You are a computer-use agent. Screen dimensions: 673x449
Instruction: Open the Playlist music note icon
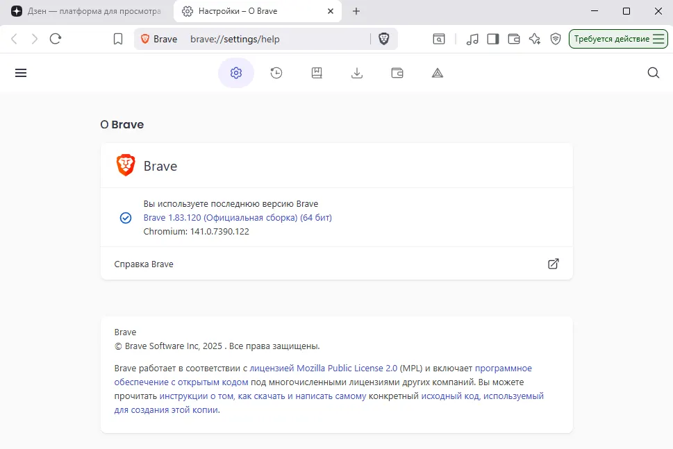tap(472, 39)
